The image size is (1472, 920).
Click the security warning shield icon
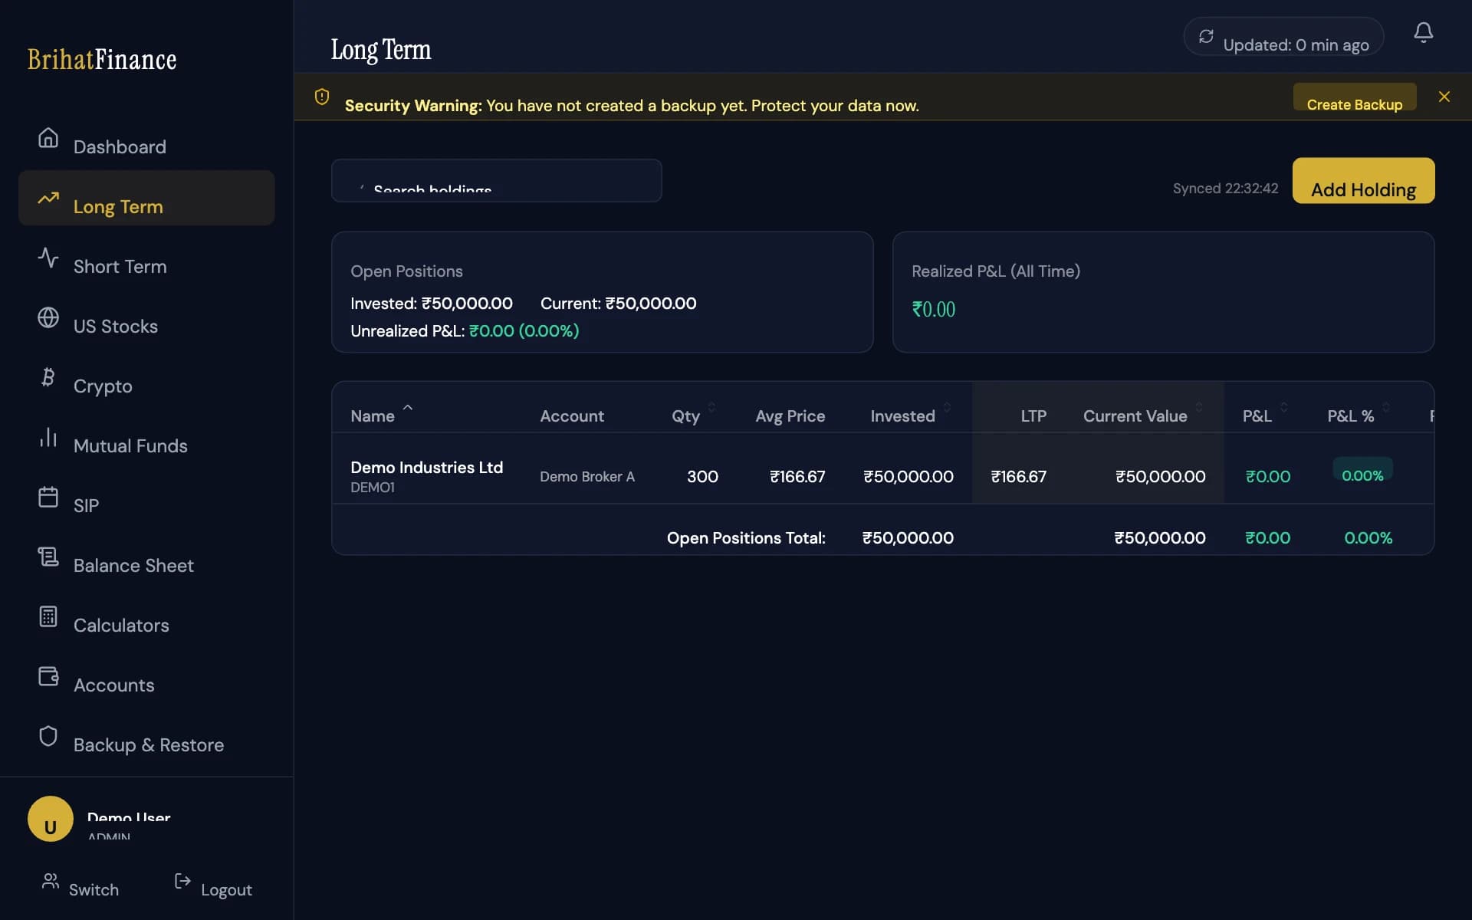pos(322,97)
